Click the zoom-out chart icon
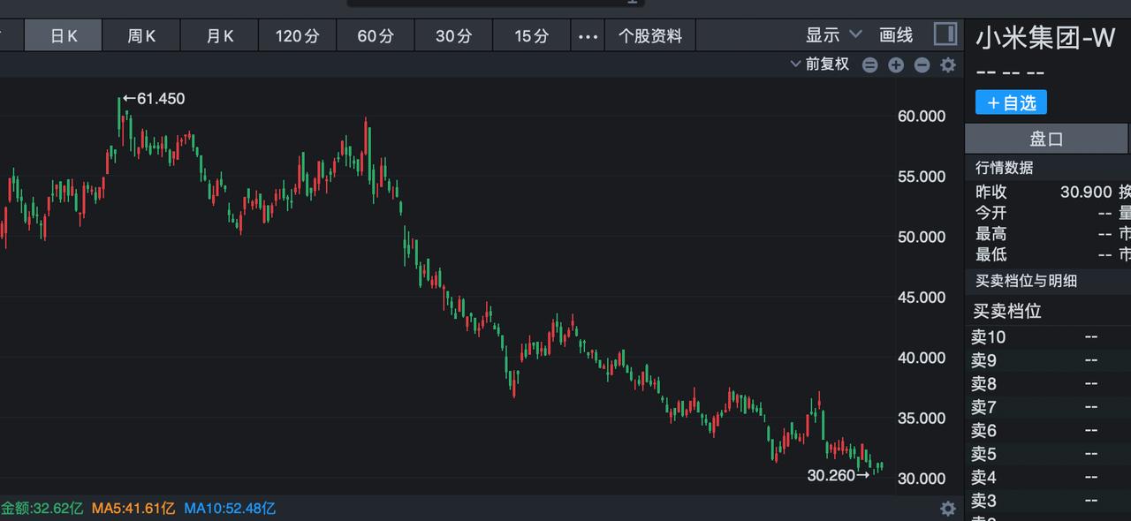The width and height of the screenshot is (1131, 521). coord(921,64)
